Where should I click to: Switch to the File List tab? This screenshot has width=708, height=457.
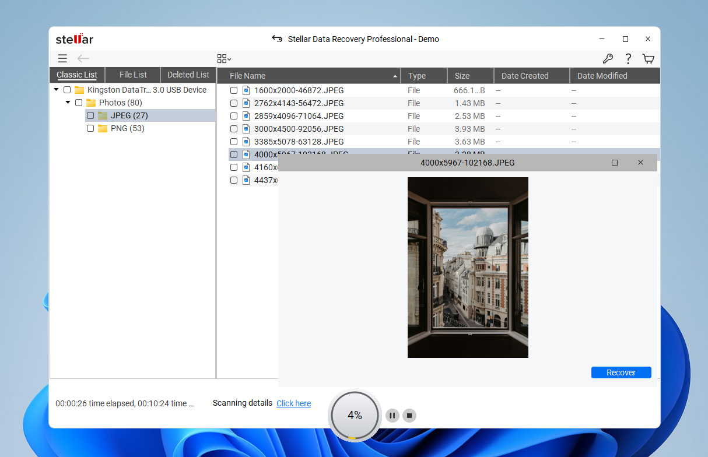(132, 75)
